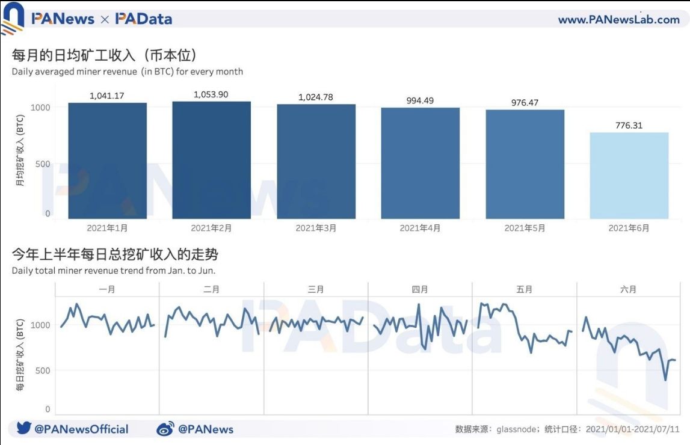Click the PAData title text in header

point(144,19)
